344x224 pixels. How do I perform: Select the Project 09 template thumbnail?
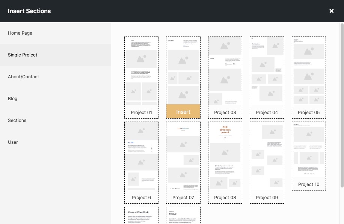(x=267, y=163)
